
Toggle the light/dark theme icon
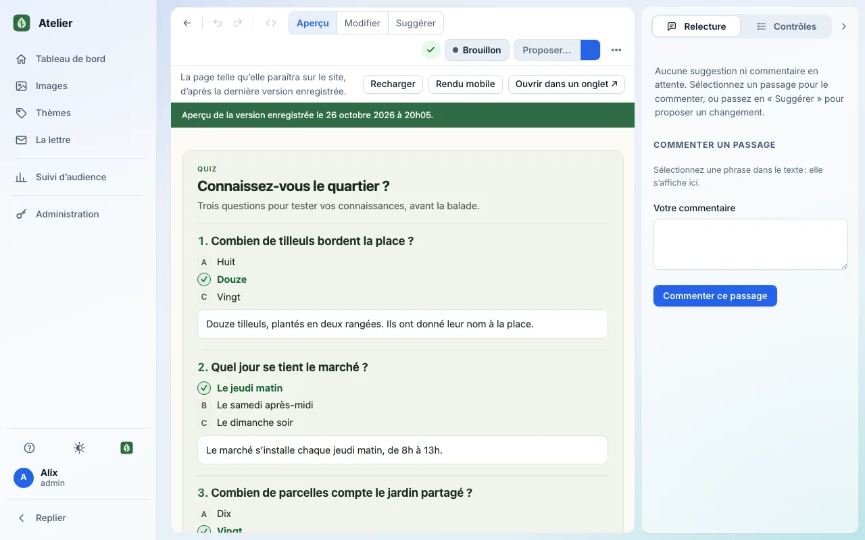pos(79,448)
